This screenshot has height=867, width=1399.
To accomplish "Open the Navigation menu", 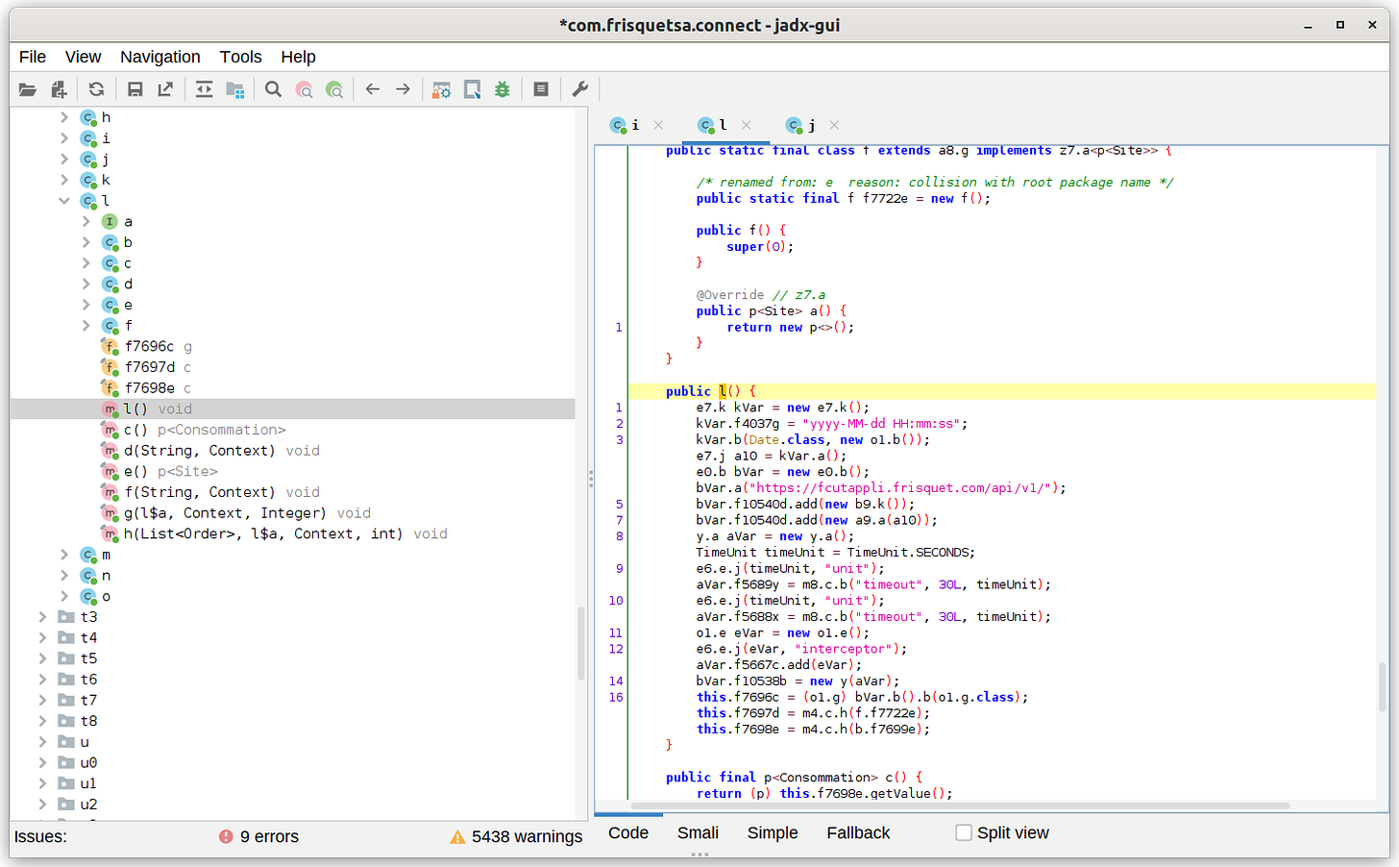I will tap(160, 57).
